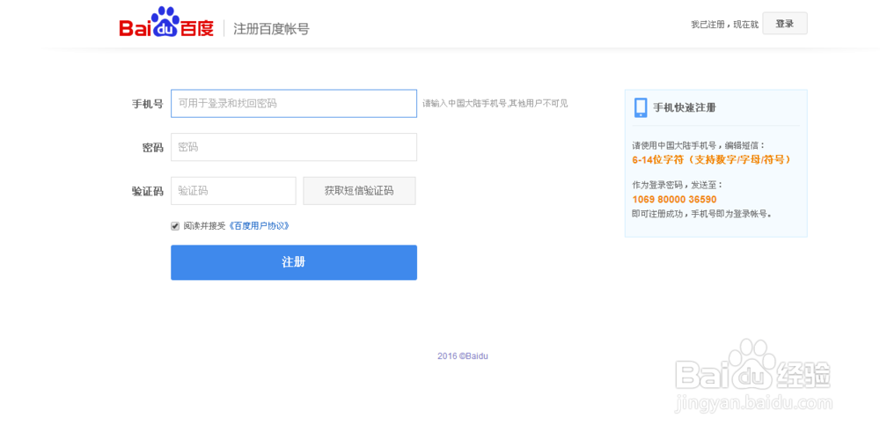
Task: Open the 《百度用户协议》 link
Action: coord(259,226)
